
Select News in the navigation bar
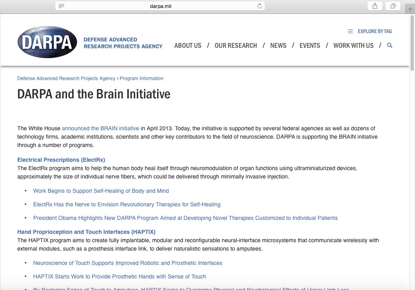click(x=278, y=45)
